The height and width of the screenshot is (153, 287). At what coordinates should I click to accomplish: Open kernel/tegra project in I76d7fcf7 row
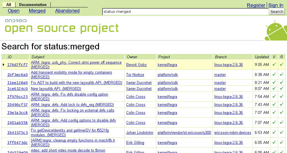pyautogui.click(x=167, y=65)
